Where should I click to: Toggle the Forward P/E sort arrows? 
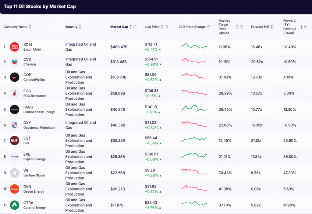(x=272, y=27)
